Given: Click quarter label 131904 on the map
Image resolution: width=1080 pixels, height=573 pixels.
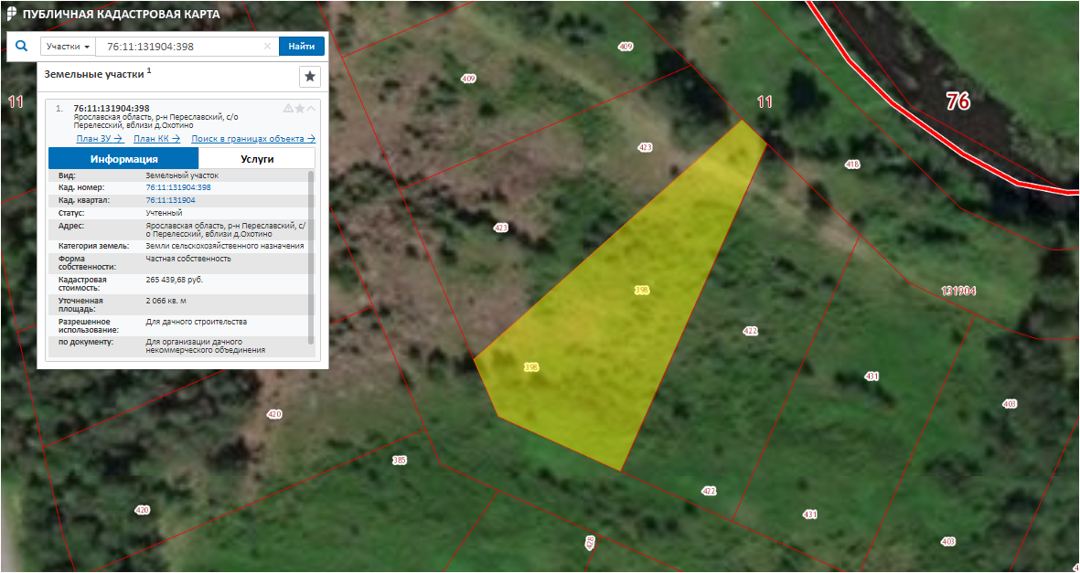Looking at the screenshot, I should [958, 292].
